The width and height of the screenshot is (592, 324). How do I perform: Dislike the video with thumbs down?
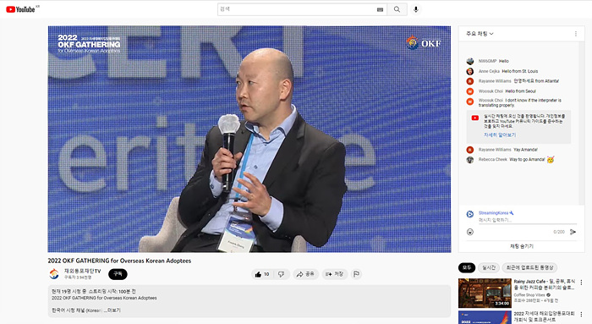[x=282, y=275]
